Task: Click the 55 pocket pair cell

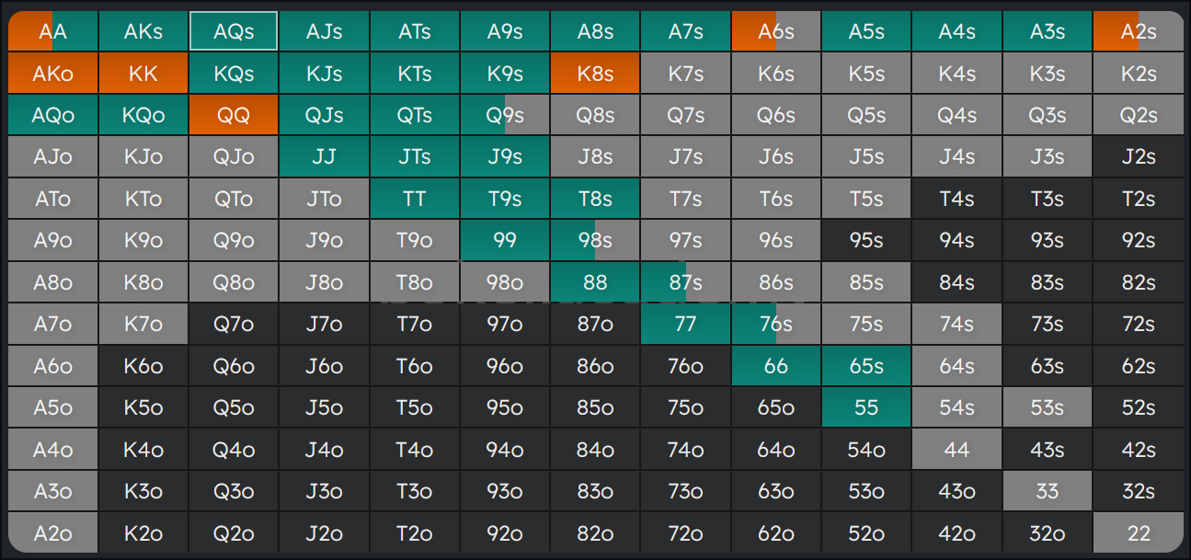Action: pos(866,407)
